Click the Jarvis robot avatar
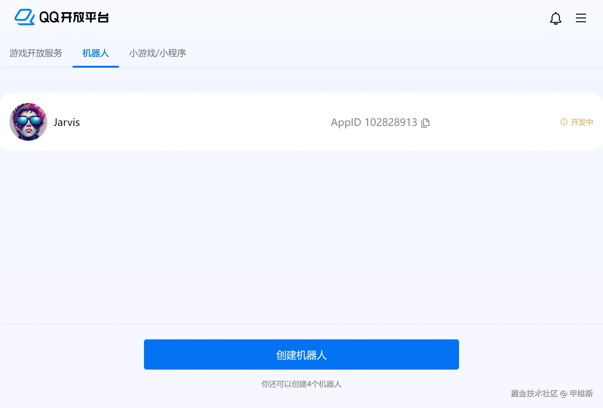This screenshot has height=408, width=603. tap(28, 122)
